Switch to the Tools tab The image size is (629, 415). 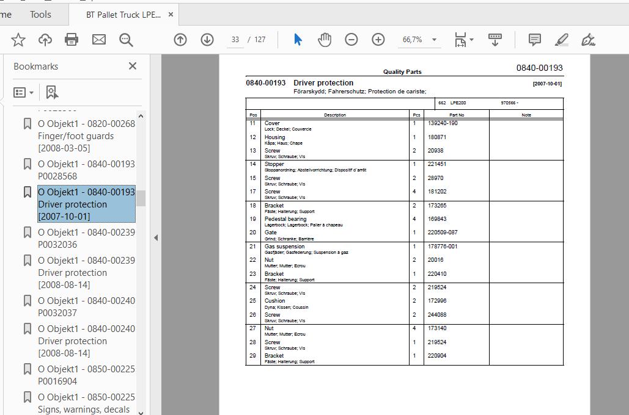point(40,14)
